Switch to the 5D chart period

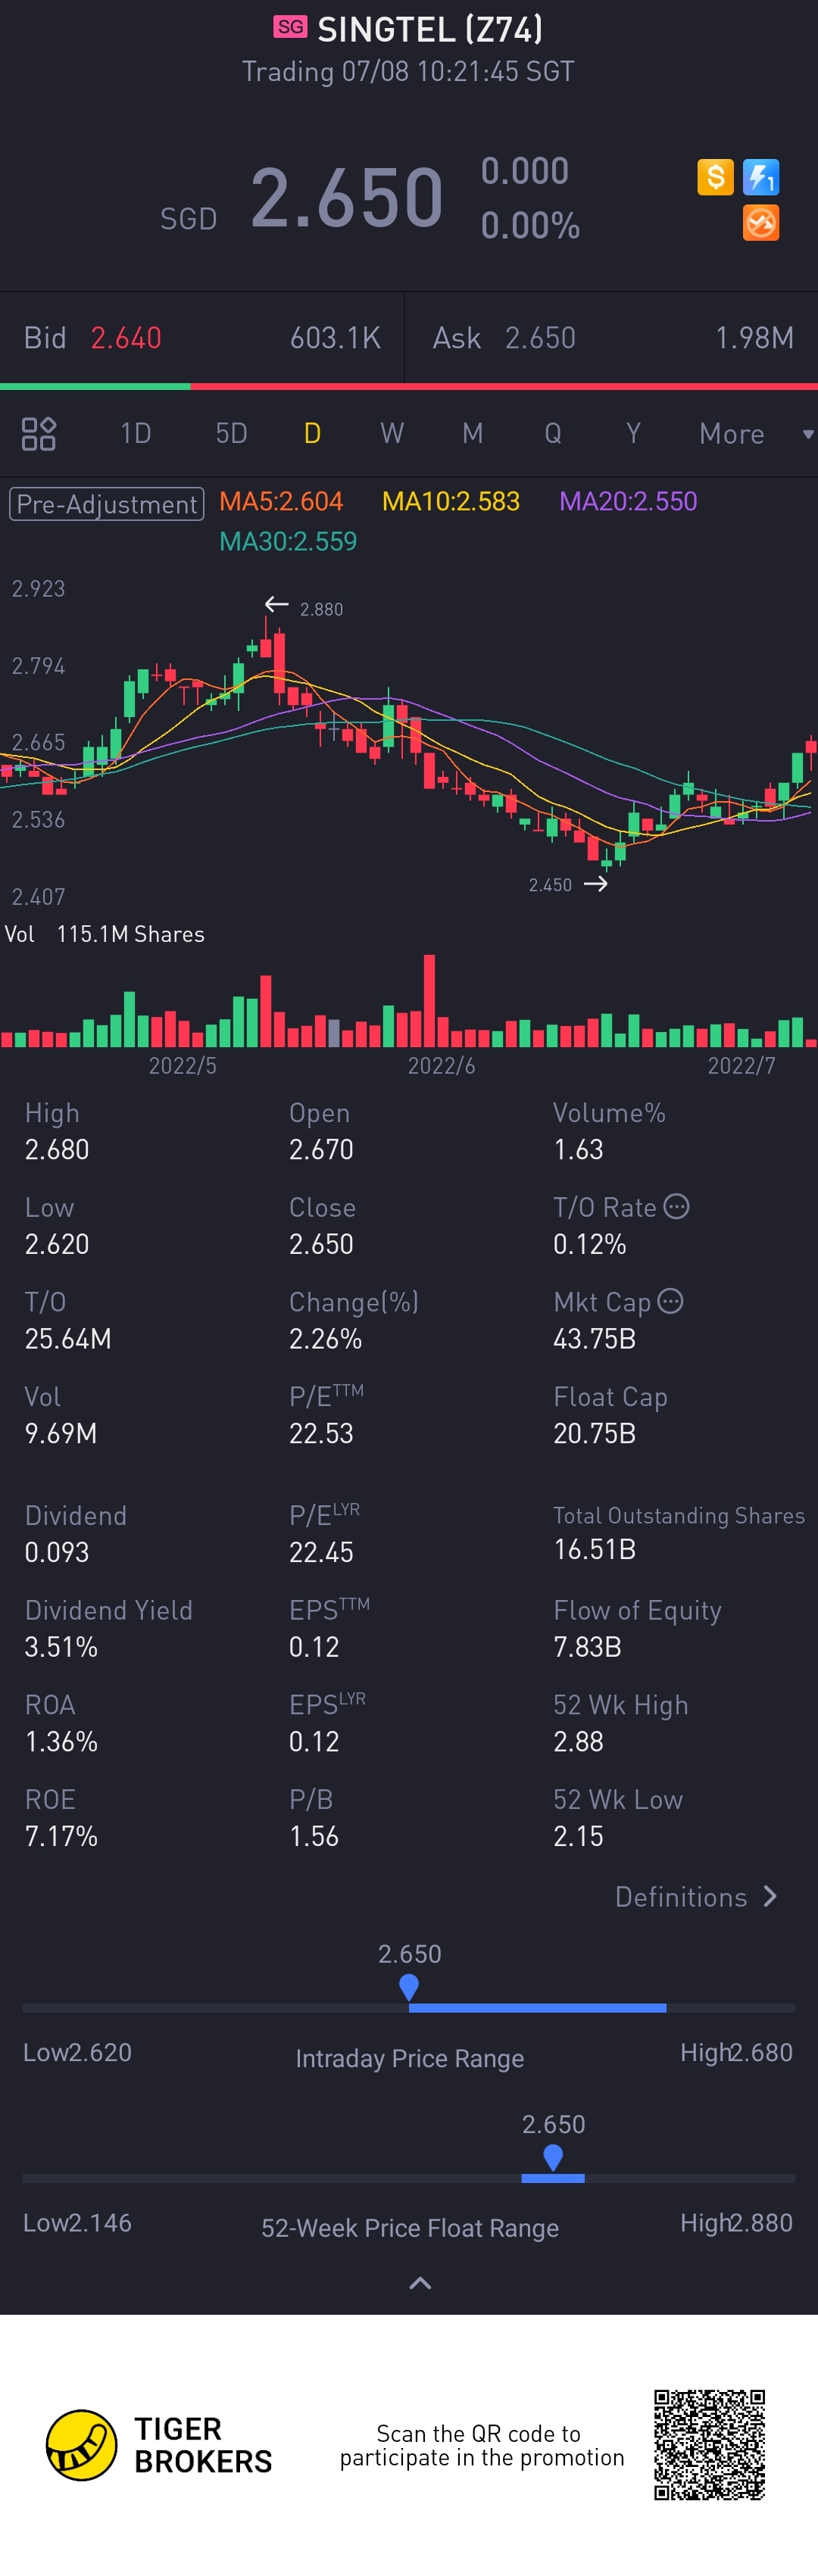coord(231,434)
